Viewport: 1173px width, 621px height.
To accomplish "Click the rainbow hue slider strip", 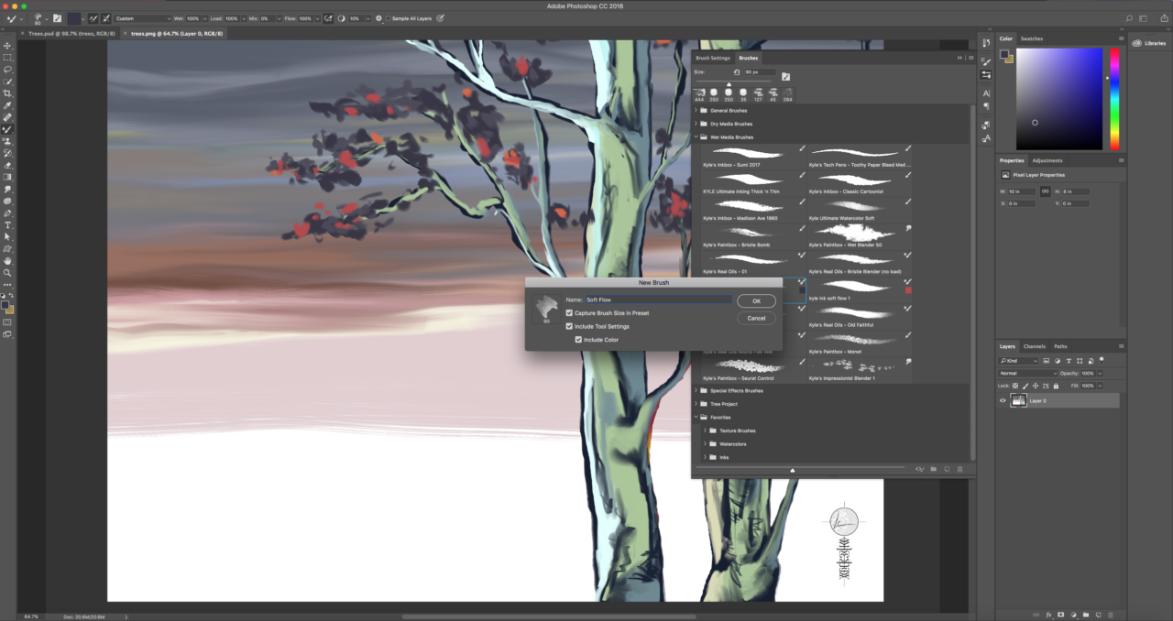I will pyautogui.click(x=1114, y=99).
